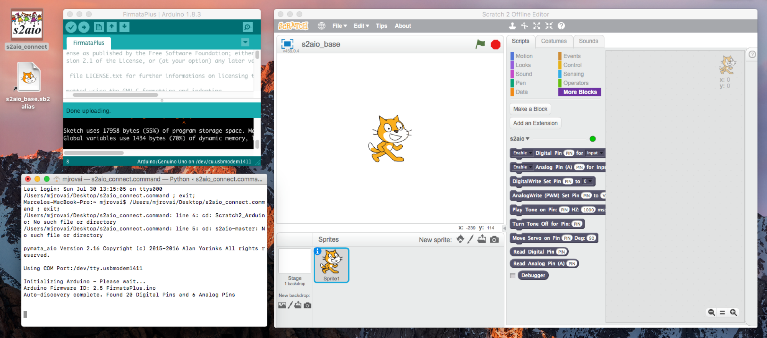Click the Read Digital Pin block
The width and height of the screenshot is (767, 338).
(539, 252)
